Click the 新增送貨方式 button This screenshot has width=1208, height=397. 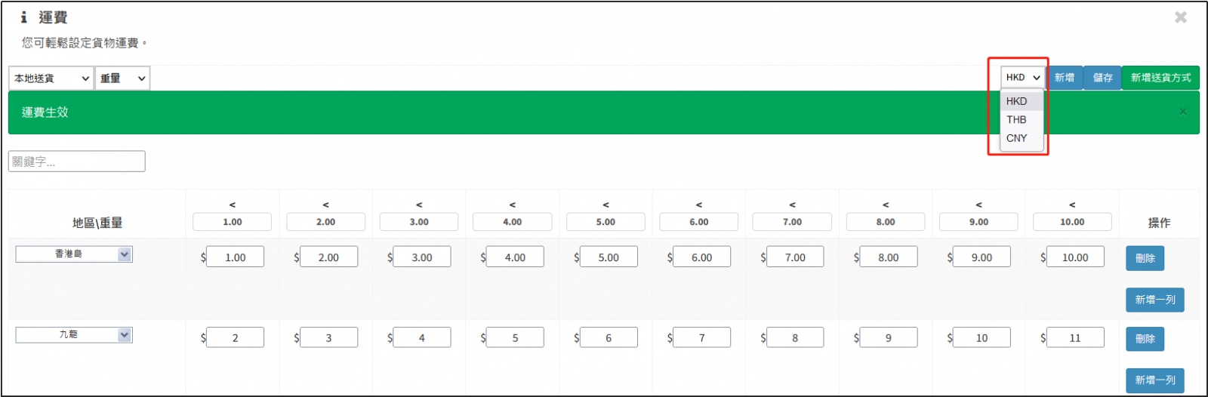[1160, 78]
